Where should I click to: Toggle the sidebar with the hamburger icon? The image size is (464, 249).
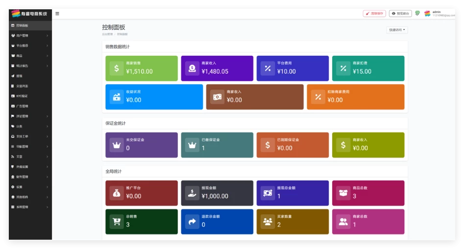tap(57, 14)
